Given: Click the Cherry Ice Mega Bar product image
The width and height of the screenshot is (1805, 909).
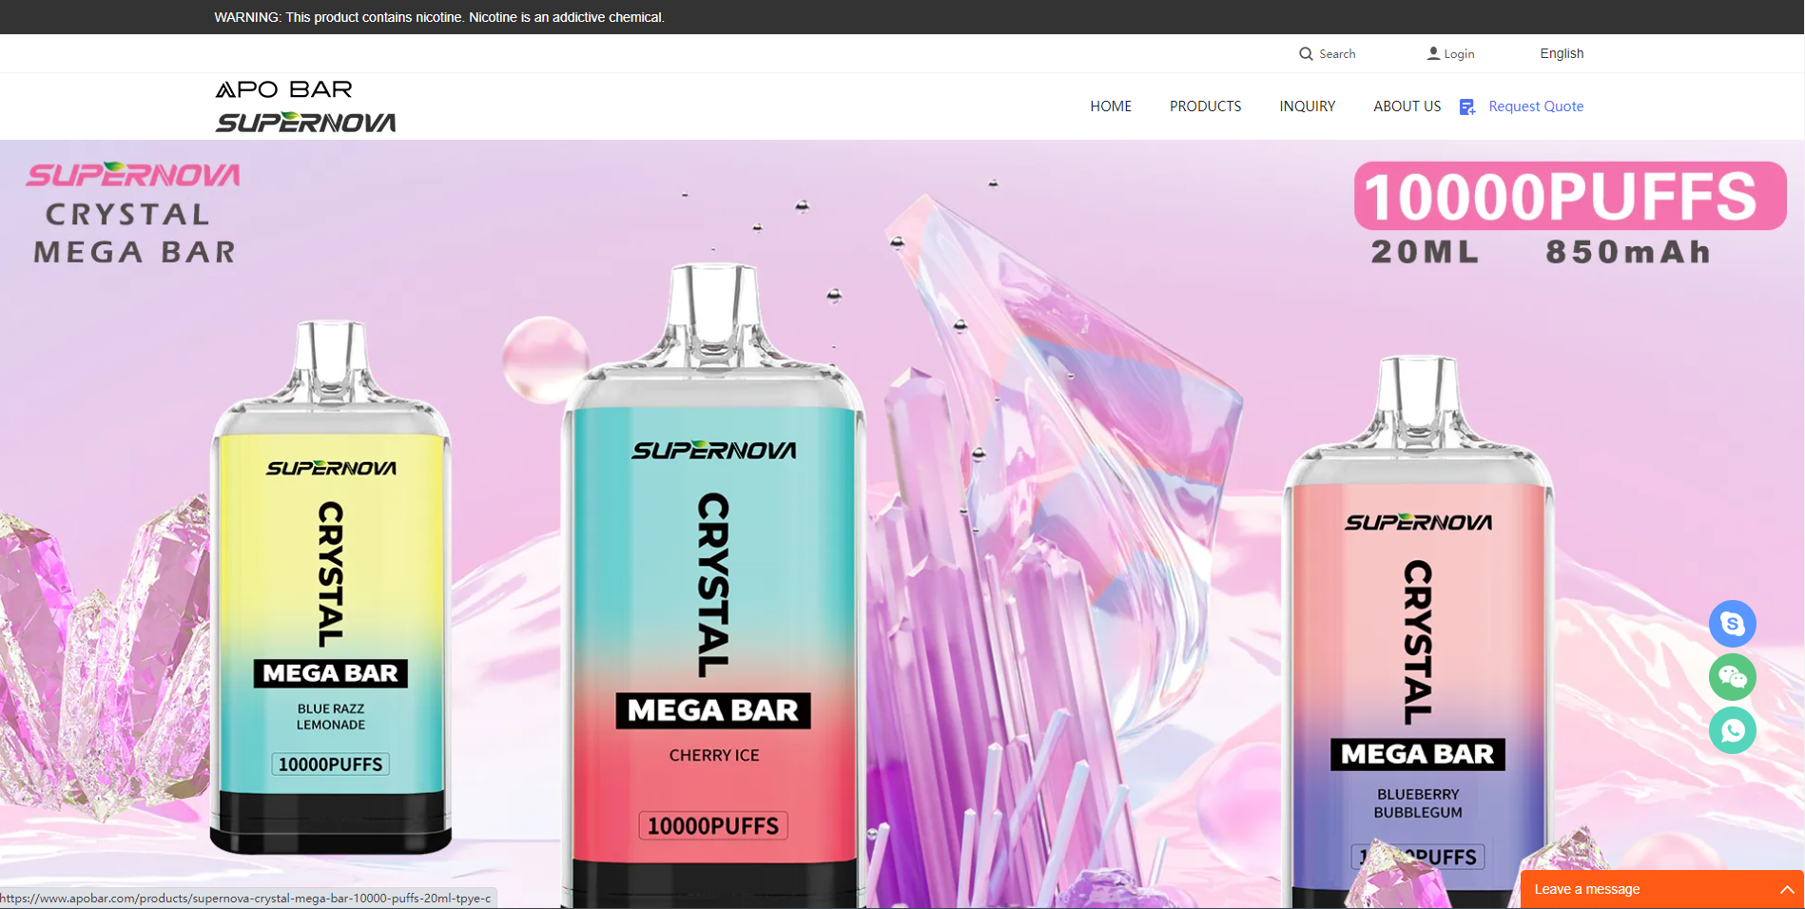Looking at the screenshot, I should pos(713,585).
